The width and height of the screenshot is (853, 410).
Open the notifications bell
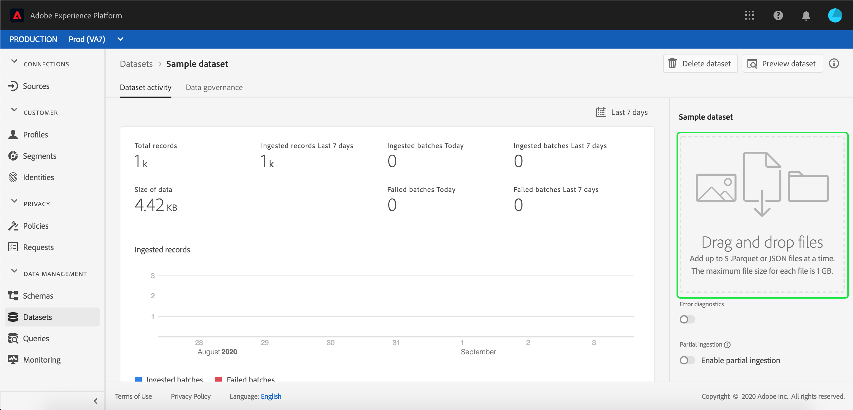pyautogui.click(x=806, y=15)
